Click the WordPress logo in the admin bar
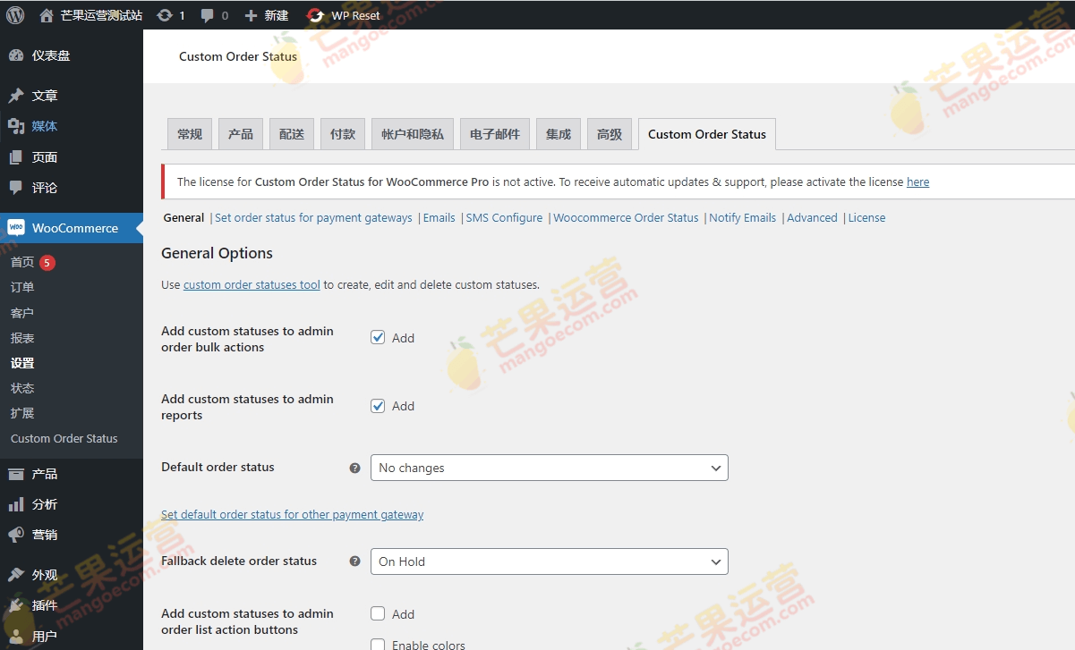 click(x=14, y=14)
